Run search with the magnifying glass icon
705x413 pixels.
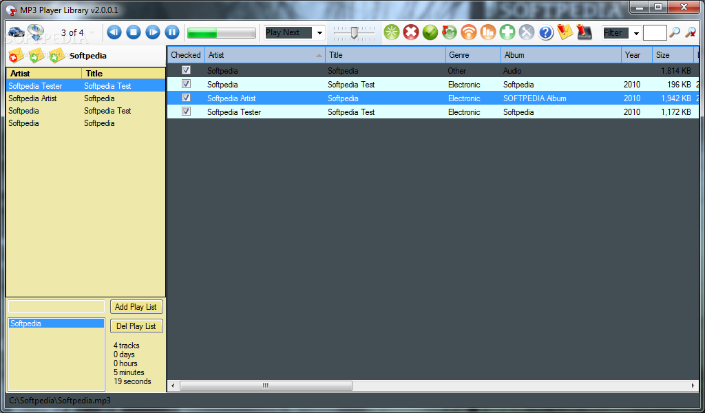tap(675, 32)
